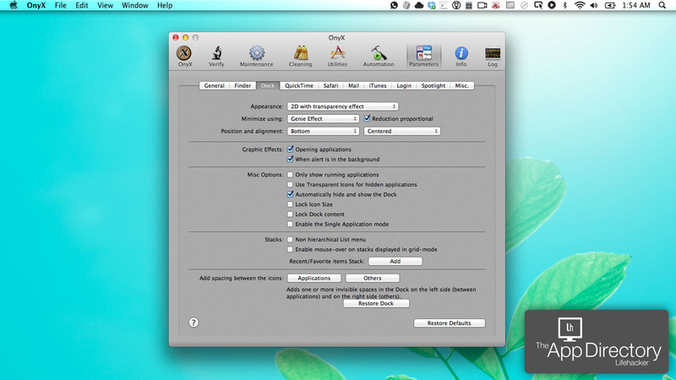
Task: Open the Maintenance gear tool
Action: (256, 56)
